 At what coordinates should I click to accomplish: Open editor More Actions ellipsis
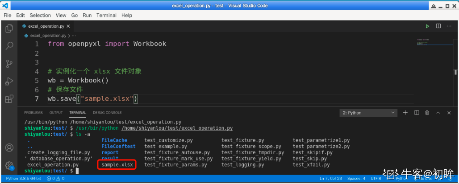[449, 26]
